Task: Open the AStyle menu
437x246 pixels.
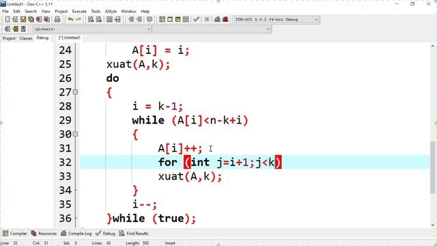Action: click(111, 12)
